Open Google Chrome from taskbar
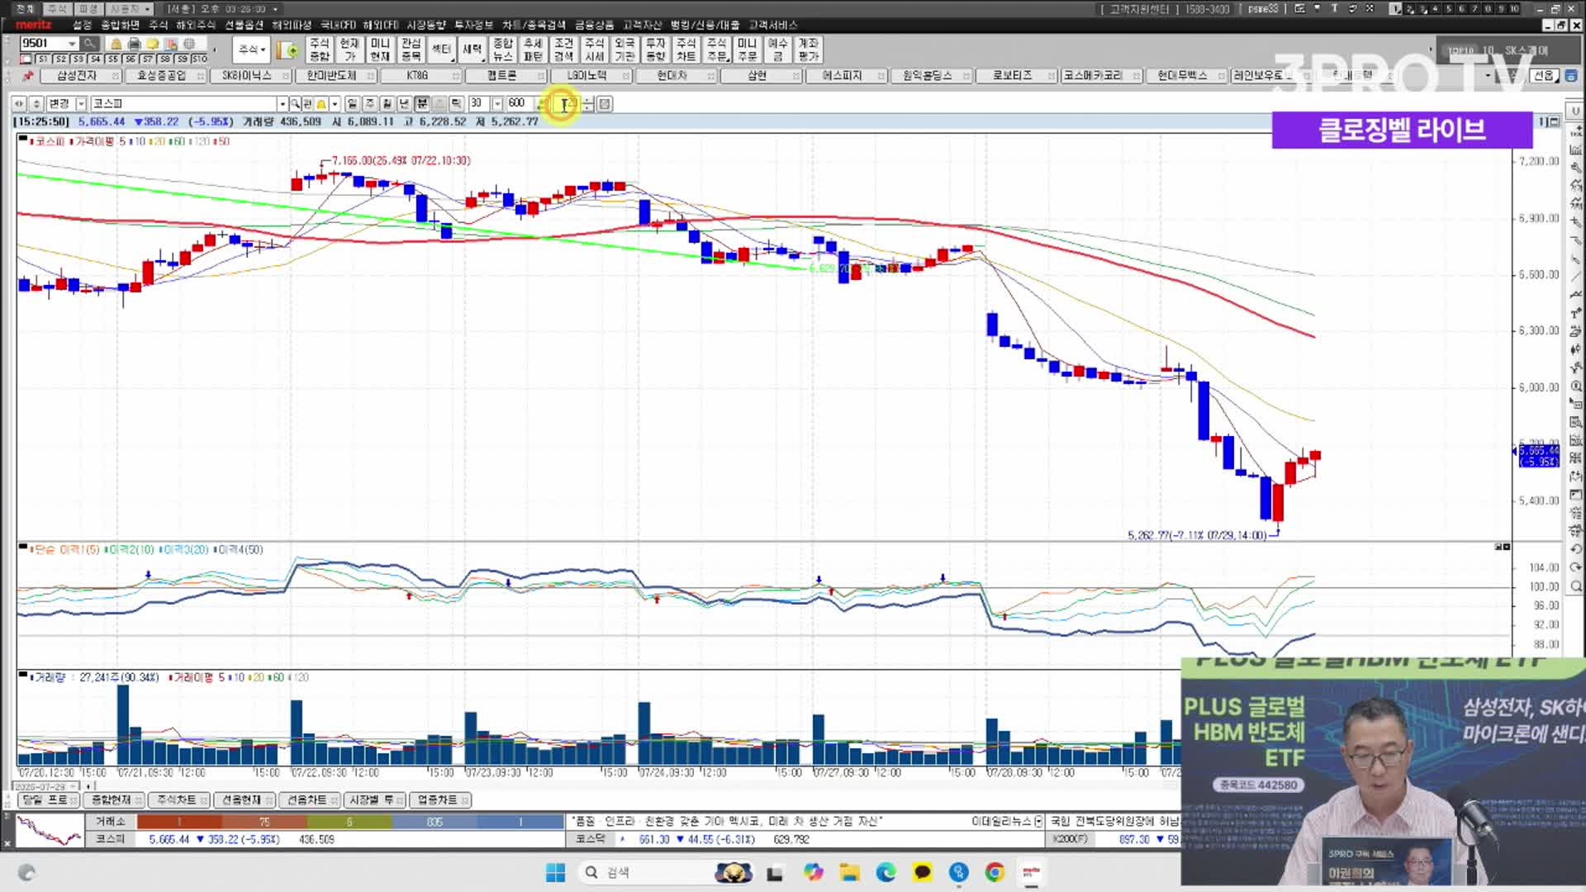Screen dimensions: 1586x892 pyautogui.click(x=995, y=873)
